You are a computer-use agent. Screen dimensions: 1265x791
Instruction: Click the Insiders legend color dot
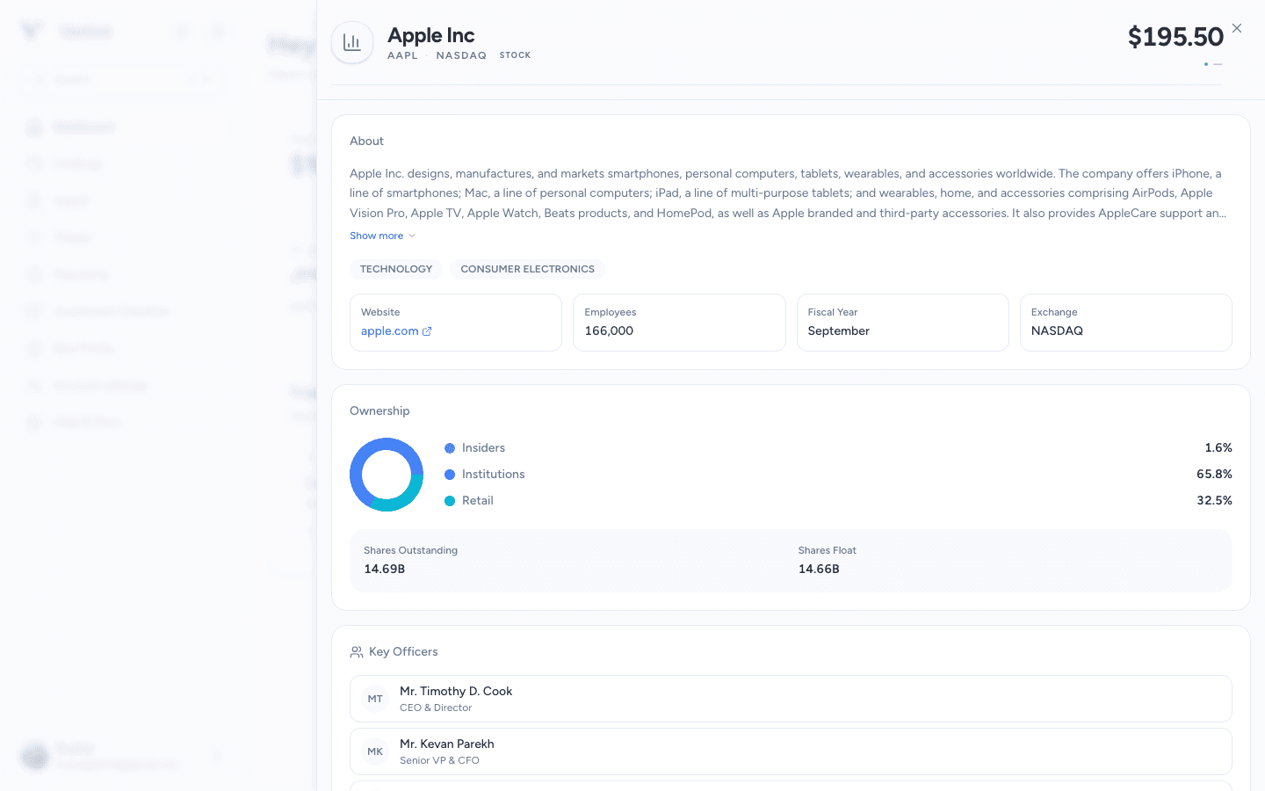coord(450,448)
